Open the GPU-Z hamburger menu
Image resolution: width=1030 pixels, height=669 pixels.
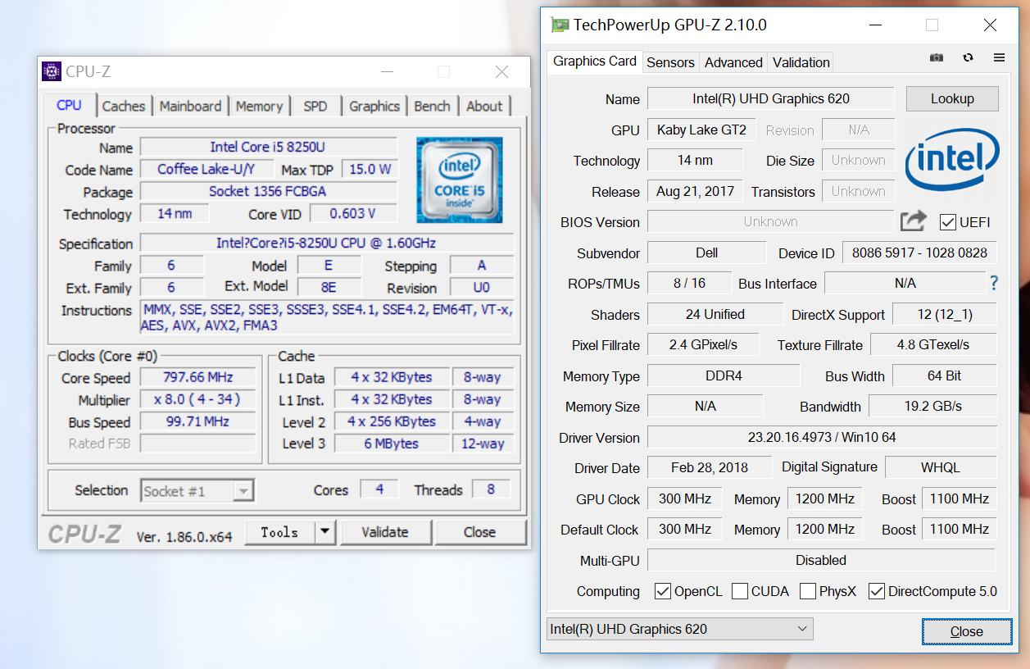pyautogui.click(x=999, y=57)
